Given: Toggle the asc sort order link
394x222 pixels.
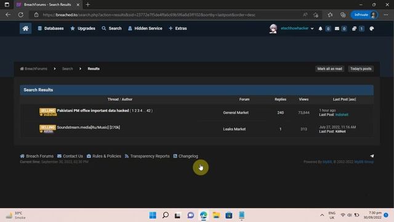Looking at the screenshot, I should pyautogui.click(x=352, y=99).
